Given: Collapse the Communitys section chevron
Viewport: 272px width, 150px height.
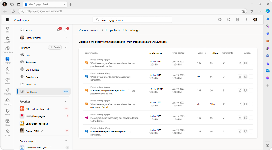Looking at the screenshot, I should pos(66,141).
